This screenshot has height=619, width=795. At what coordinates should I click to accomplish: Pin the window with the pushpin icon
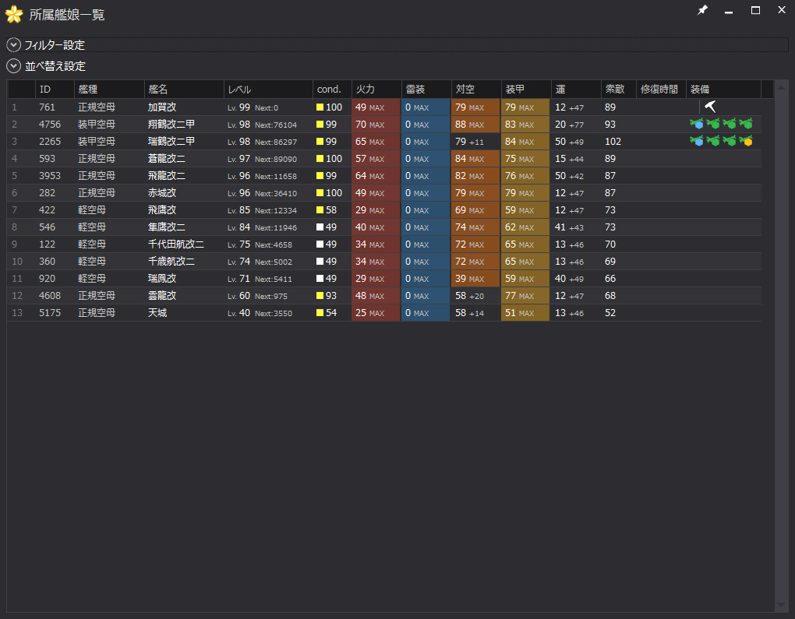click(702, 10)
